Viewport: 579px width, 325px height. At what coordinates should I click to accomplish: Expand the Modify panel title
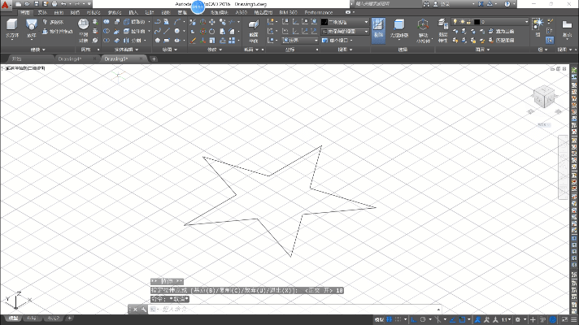[x=214, y=50]
